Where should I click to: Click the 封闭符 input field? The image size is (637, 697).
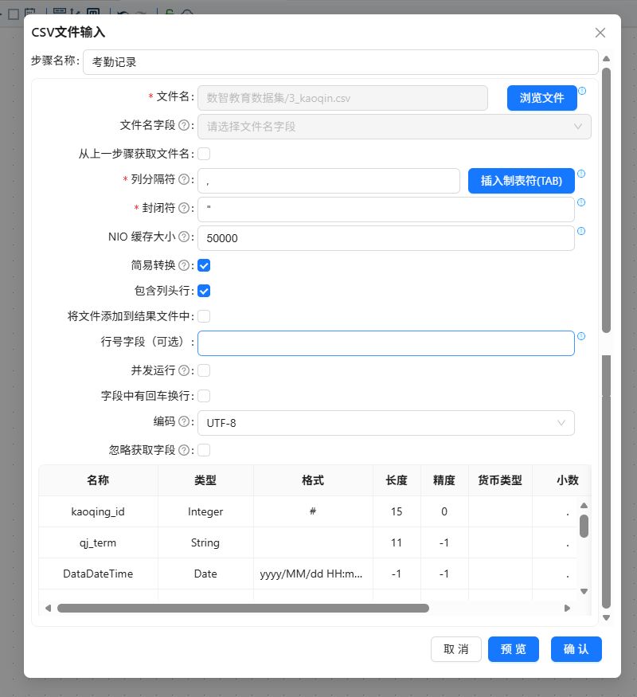386,209
